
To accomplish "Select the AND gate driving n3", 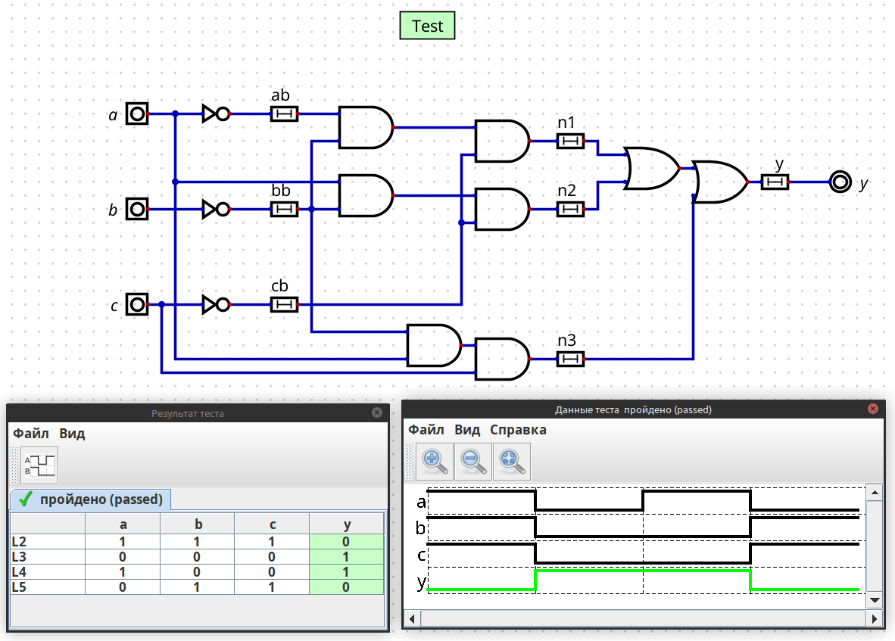I will pyautogui.click(x=502, y=359).
